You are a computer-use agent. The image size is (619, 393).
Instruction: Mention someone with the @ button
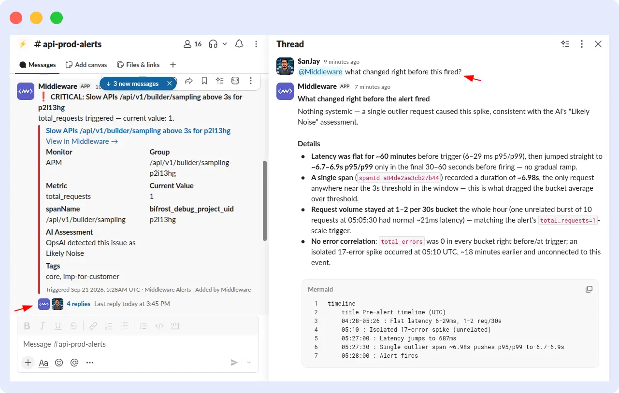74,363
